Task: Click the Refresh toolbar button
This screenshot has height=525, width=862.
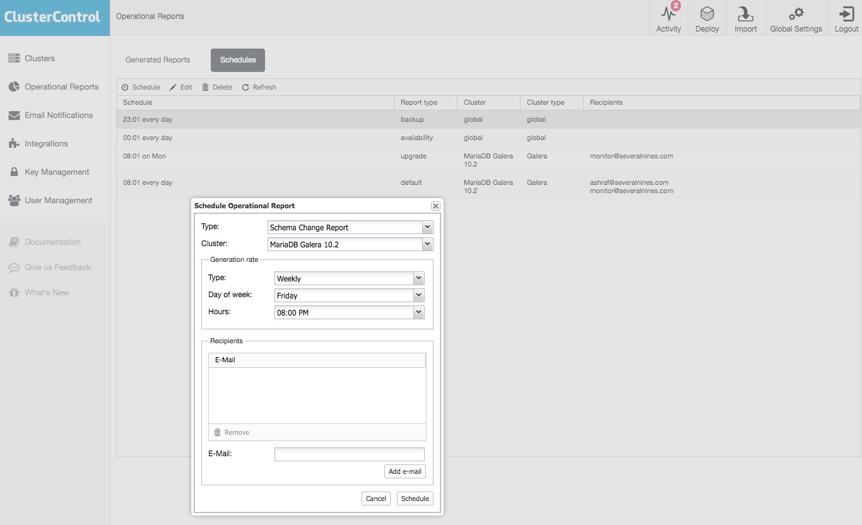Action: tap(259, 87)
